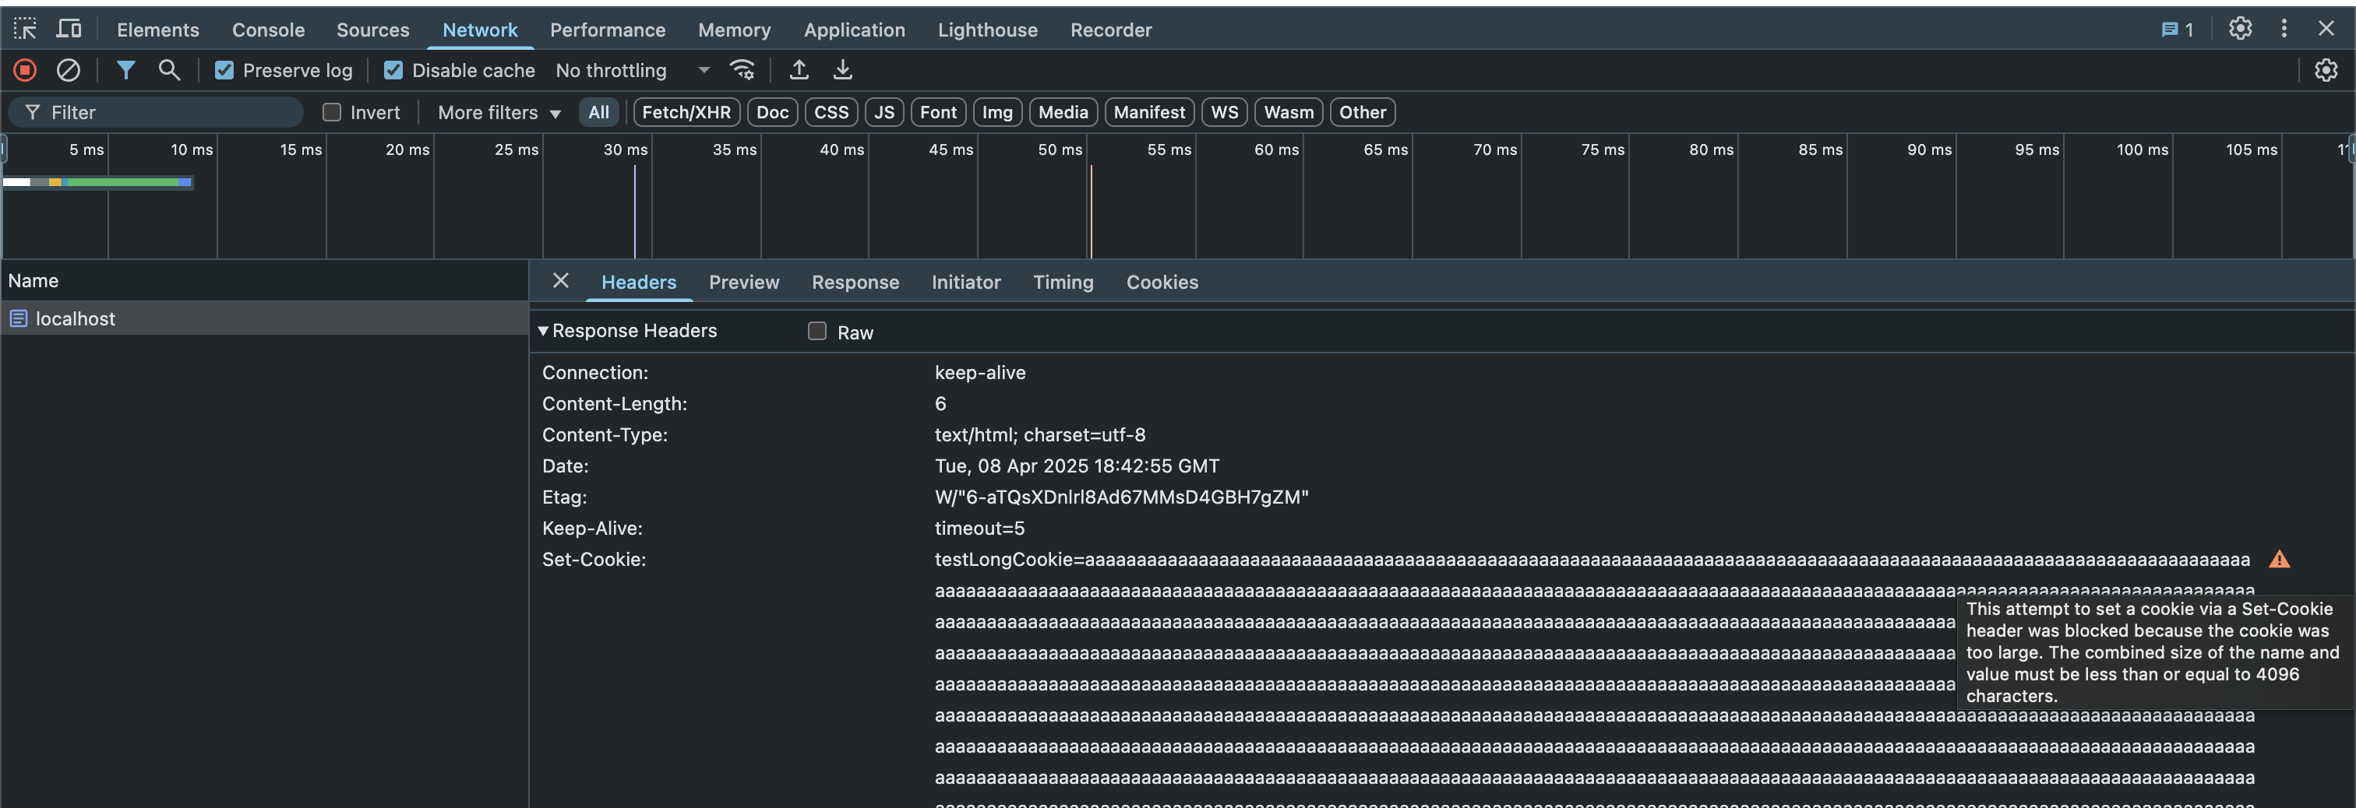Close the request details pane
Image resolution: width=2356 pixels, height=808 pixels.
click(561, 280)
